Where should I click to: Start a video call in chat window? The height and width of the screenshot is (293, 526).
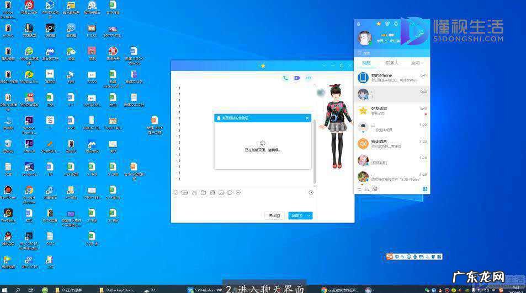[297, 78]
